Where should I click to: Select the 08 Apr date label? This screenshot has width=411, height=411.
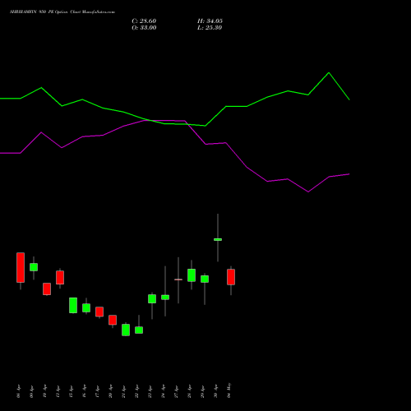(18, 391)
